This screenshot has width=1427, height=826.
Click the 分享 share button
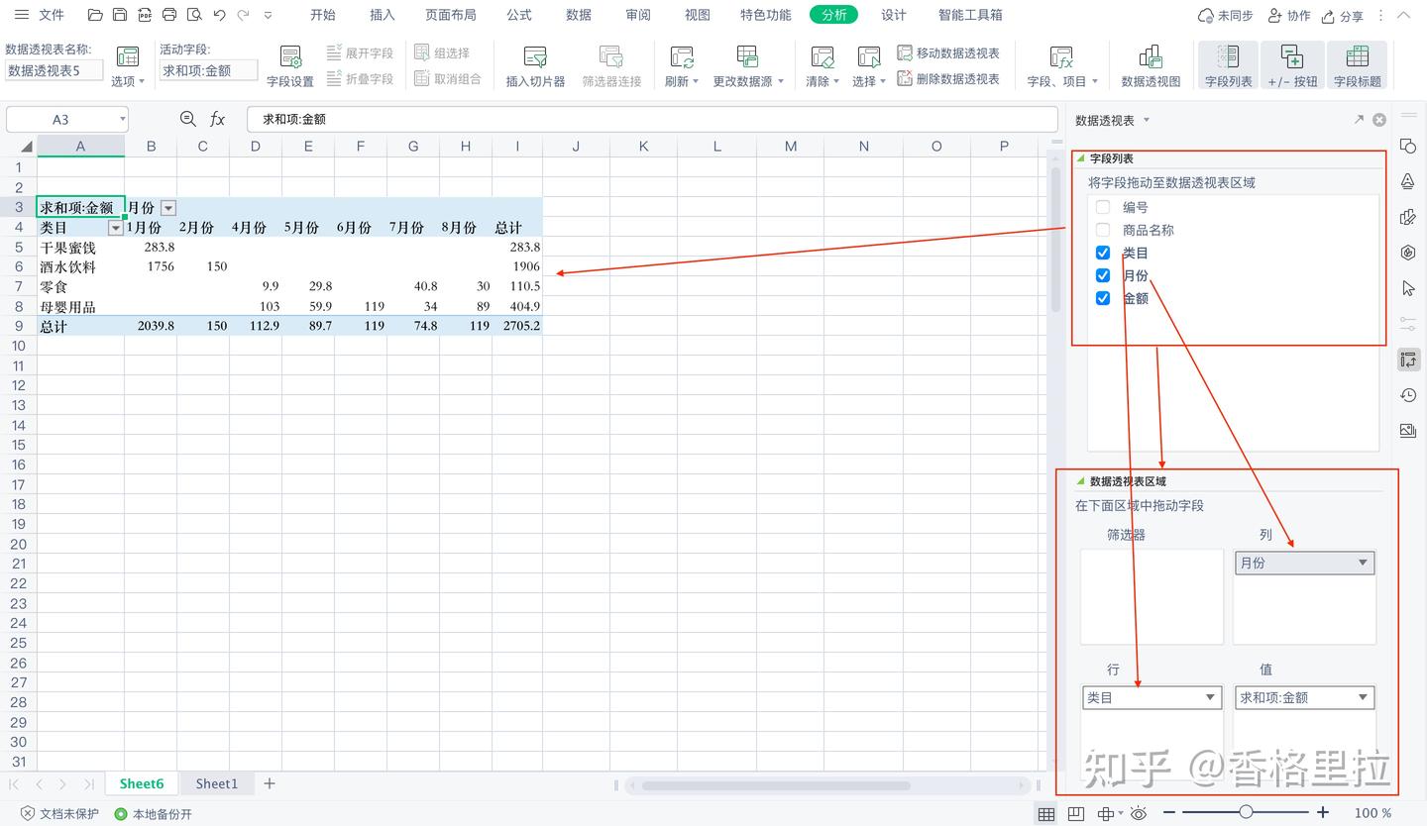1343,16
